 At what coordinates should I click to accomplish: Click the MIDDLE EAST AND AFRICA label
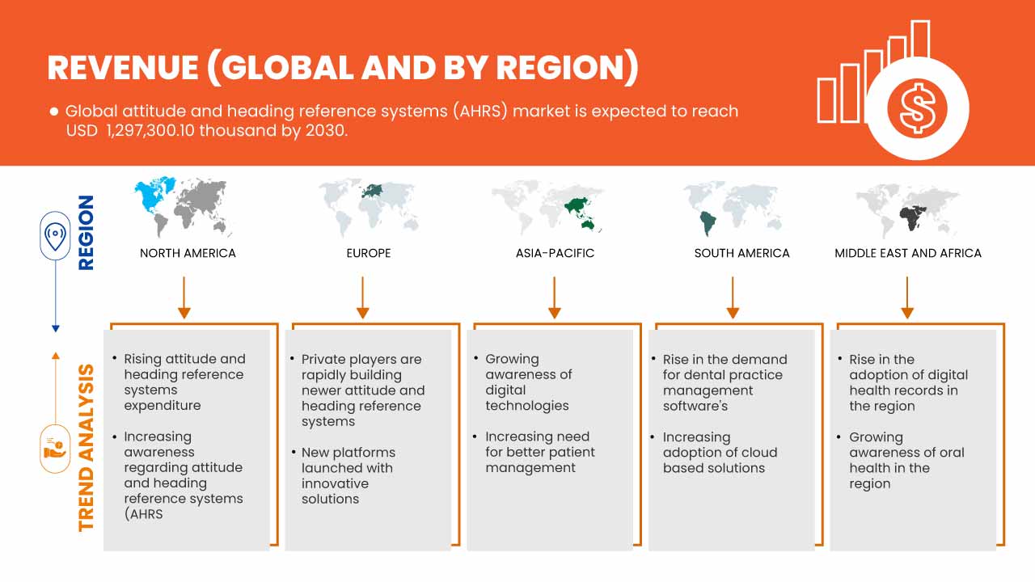tap(907, 253)
